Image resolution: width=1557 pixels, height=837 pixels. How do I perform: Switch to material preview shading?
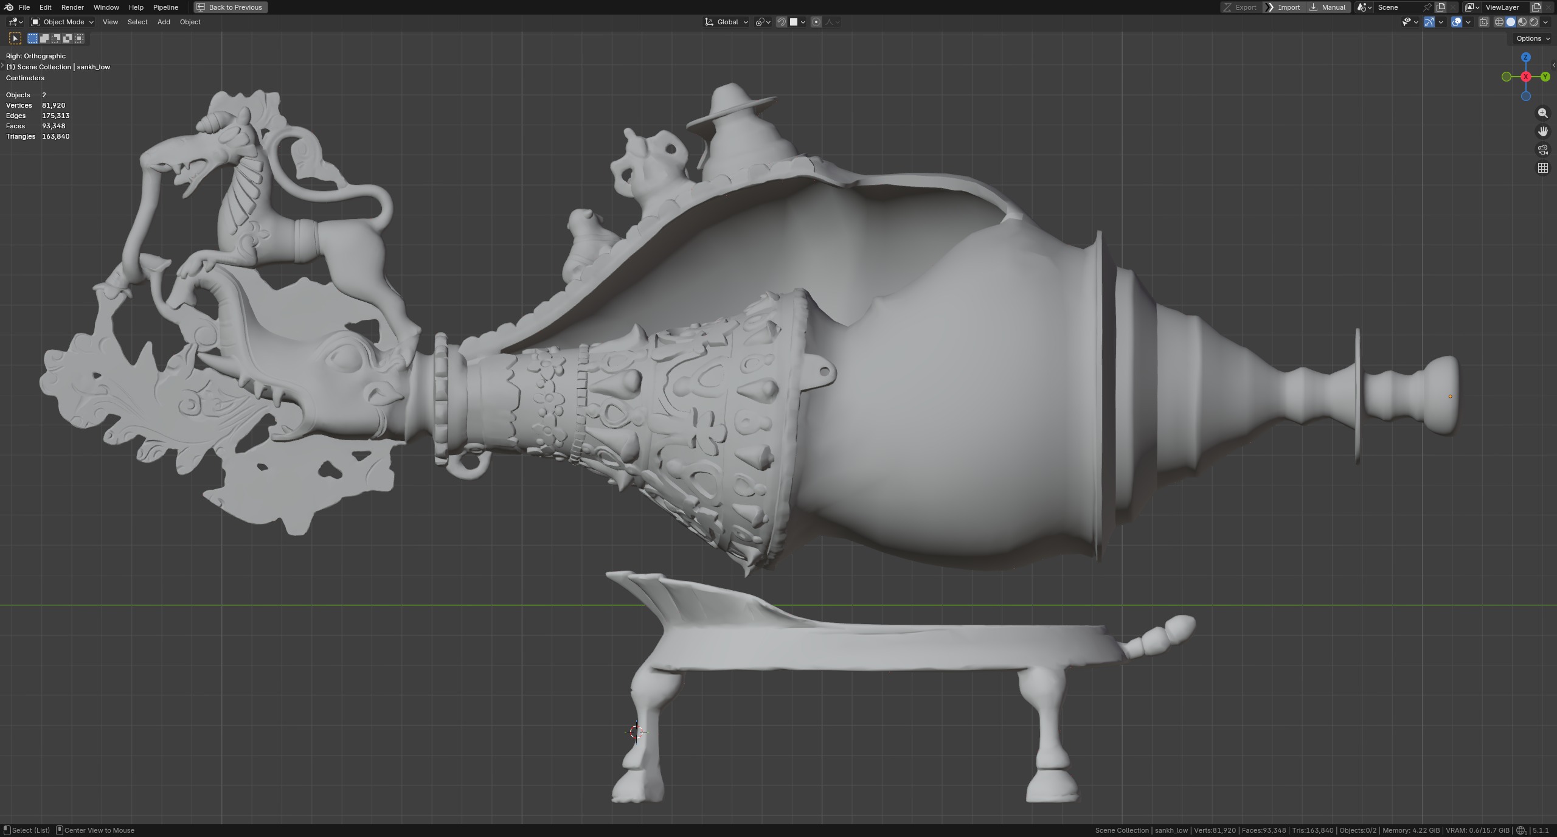pyautogui.click(x=1522, y=22)
